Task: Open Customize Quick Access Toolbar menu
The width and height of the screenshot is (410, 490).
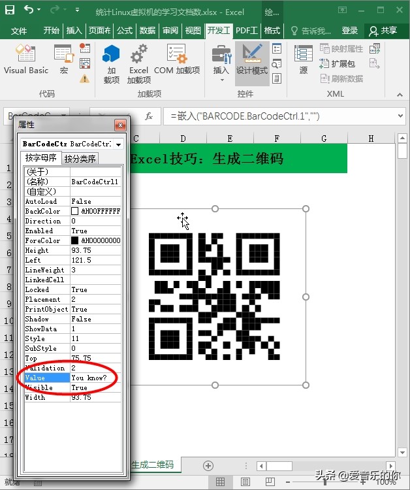Action: pos(77,10)
